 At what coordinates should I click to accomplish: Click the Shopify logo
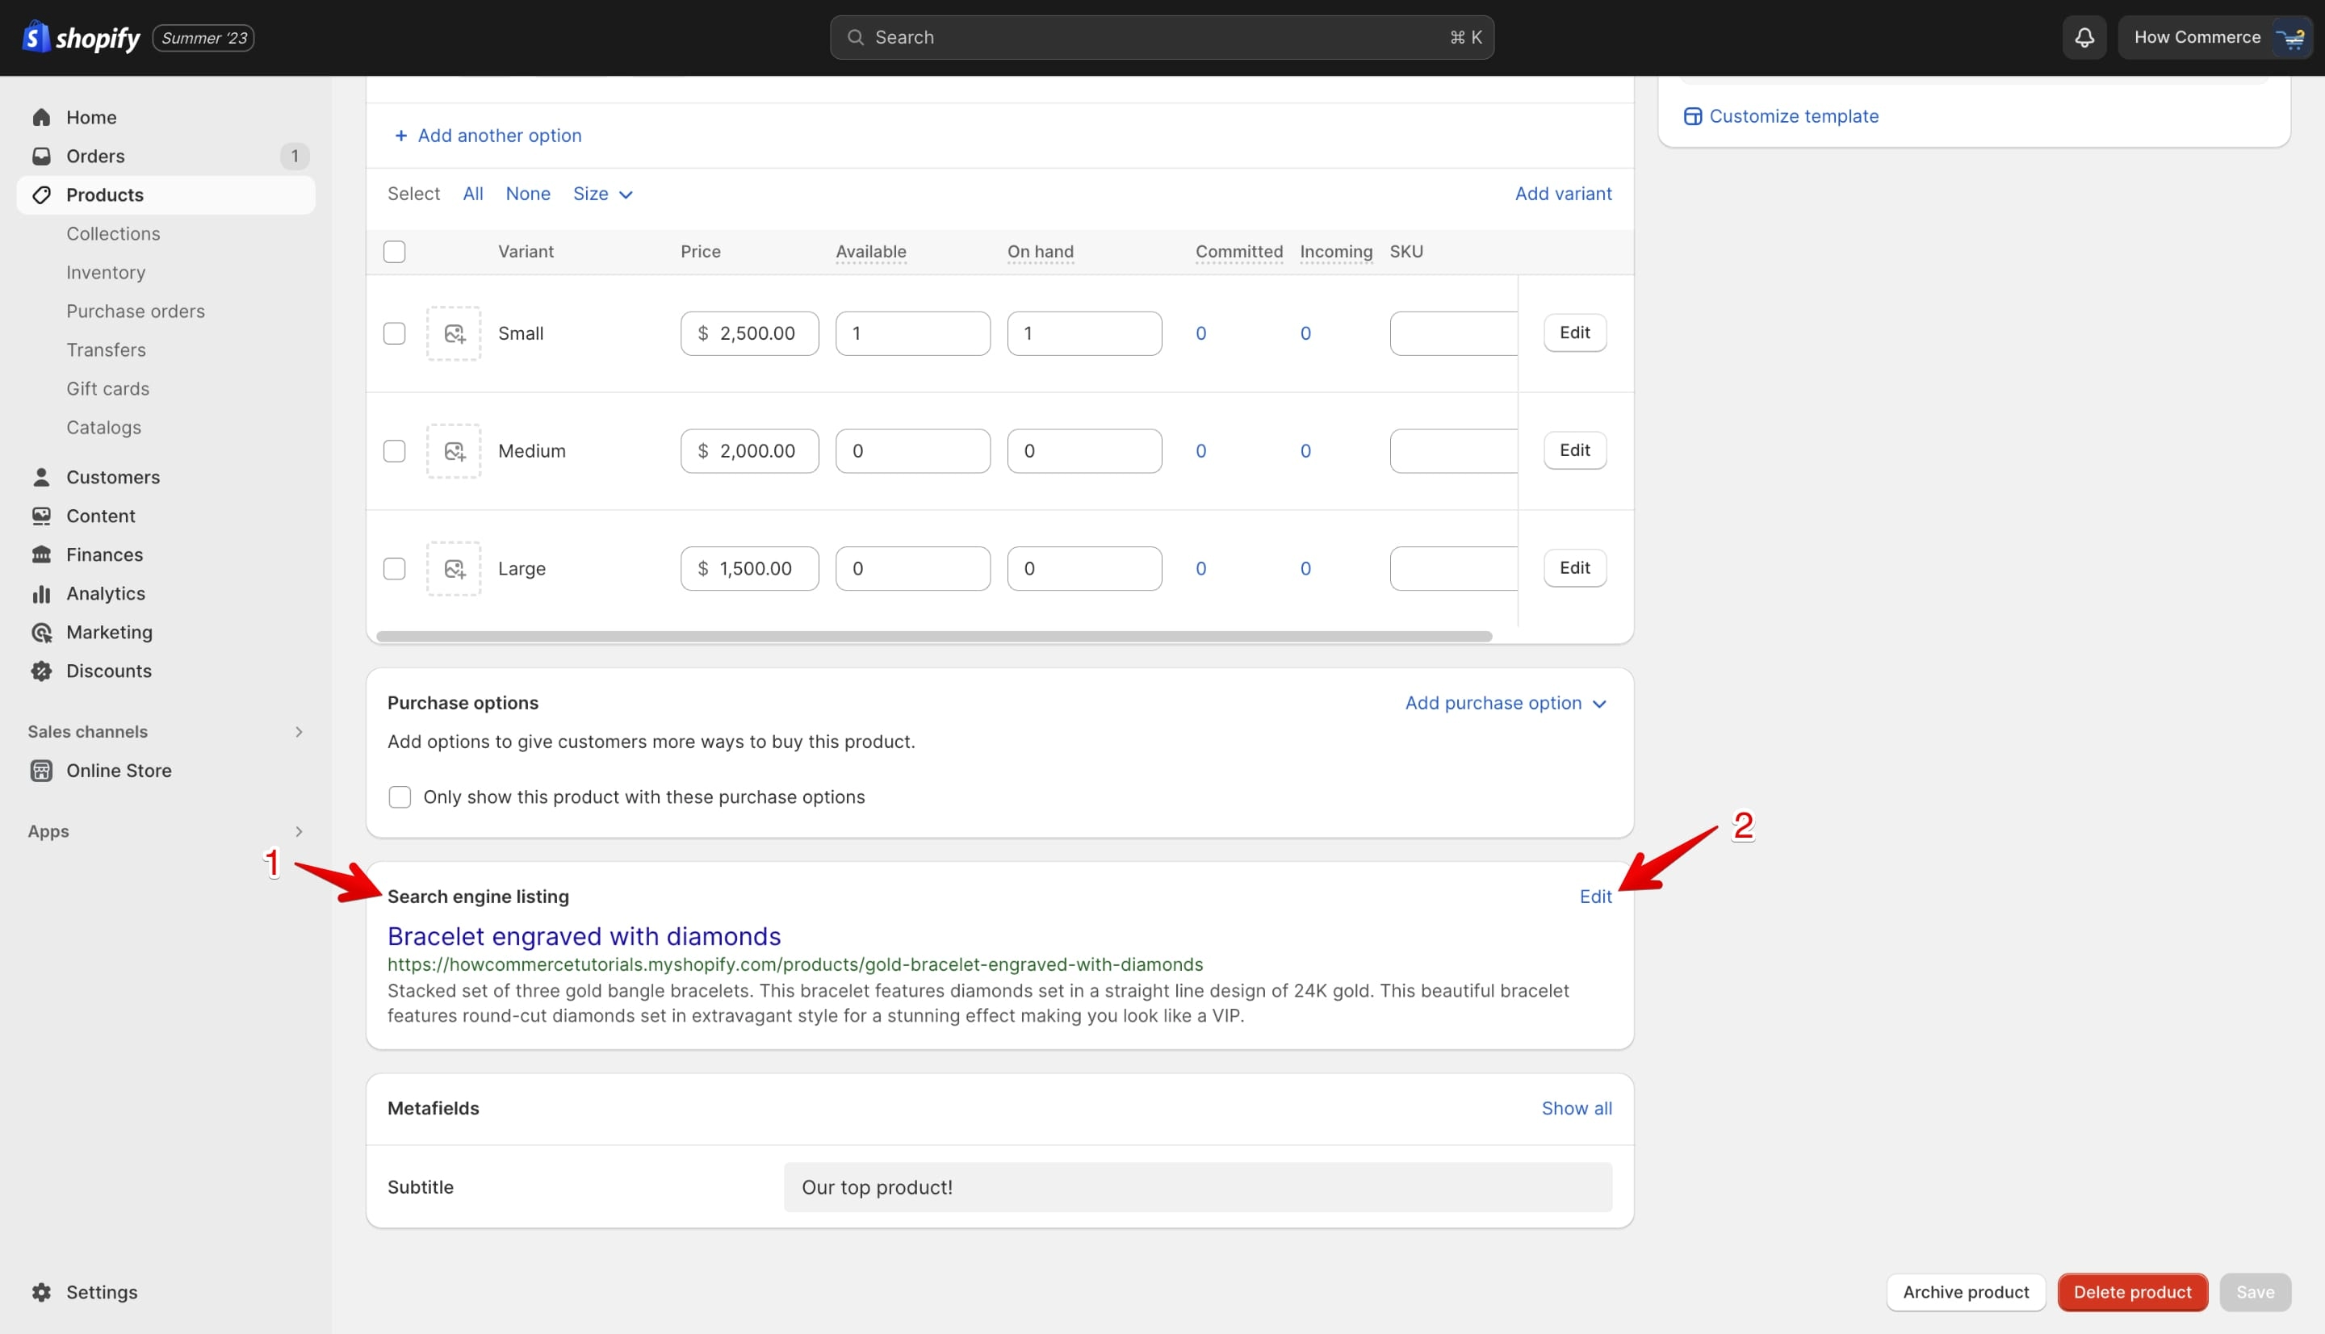click(81, 38)
